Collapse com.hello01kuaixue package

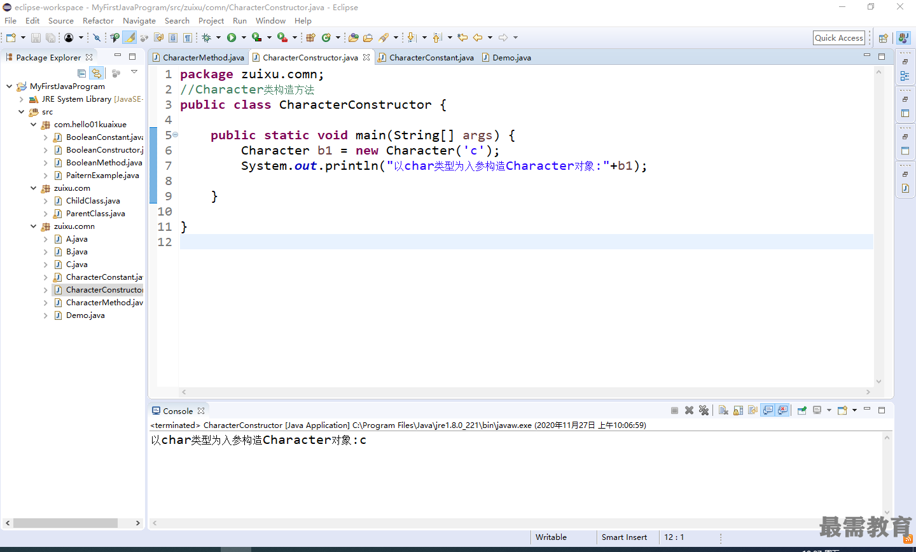[33, 125]
